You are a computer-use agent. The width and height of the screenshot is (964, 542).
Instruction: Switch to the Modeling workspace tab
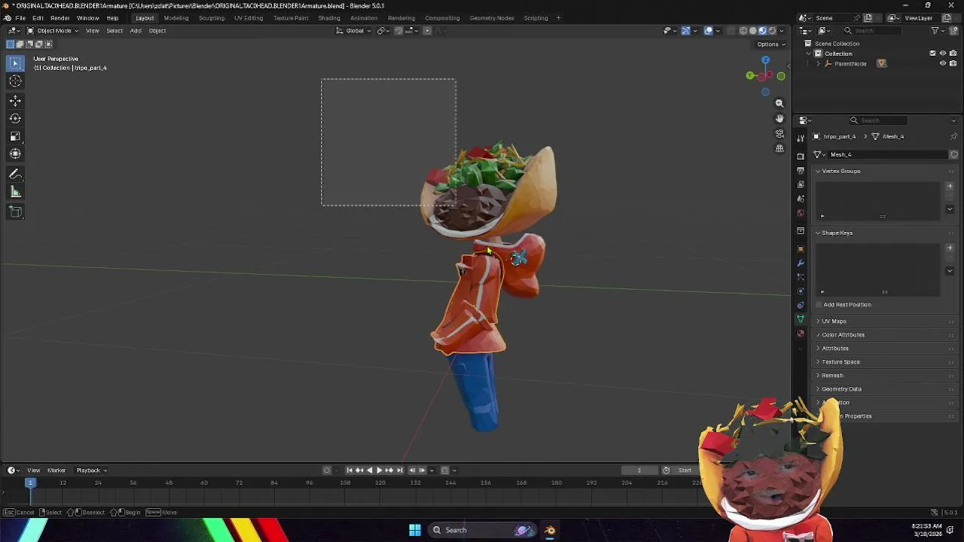176,18
